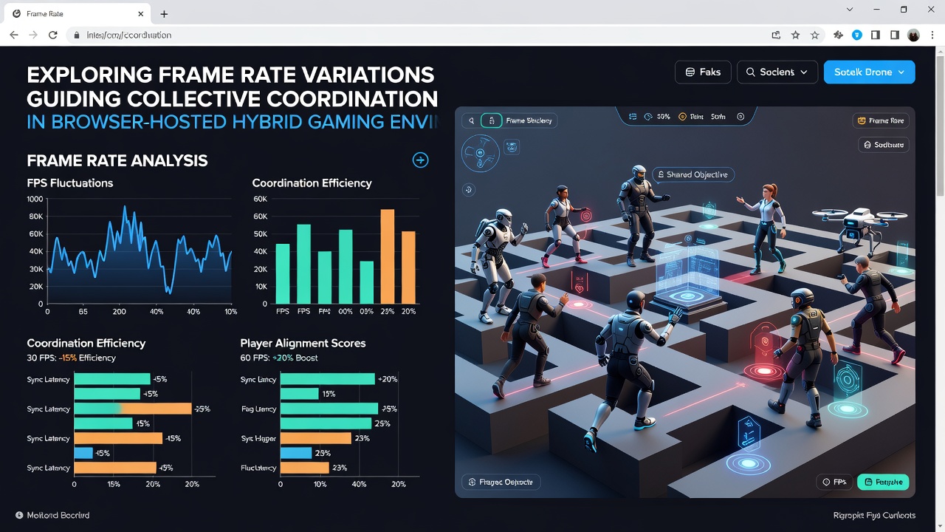Reload the page with the refresh icon

coord(53,35)
